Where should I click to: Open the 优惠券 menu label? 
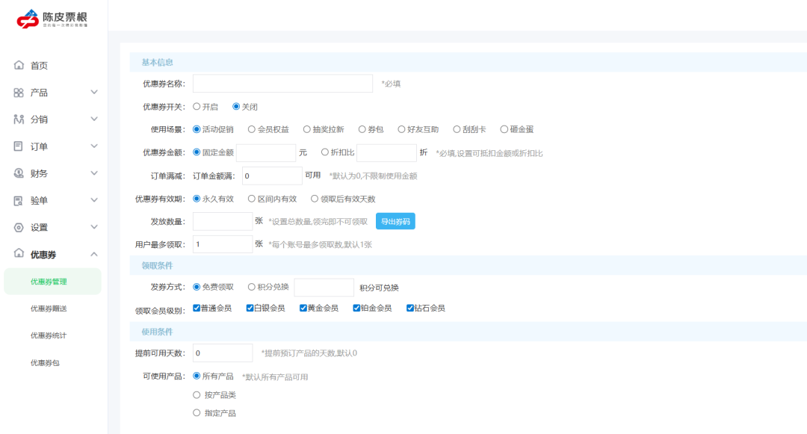43,255
